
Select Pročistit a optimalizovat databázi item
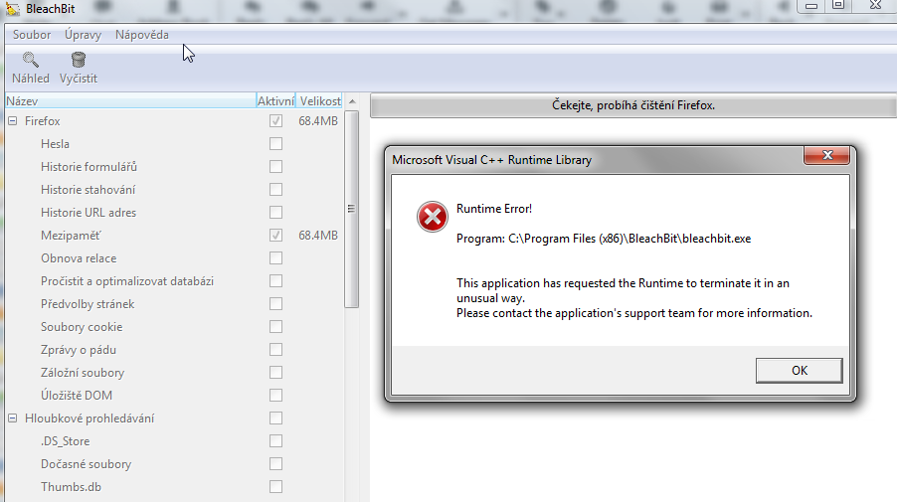(x=127, y=281)
